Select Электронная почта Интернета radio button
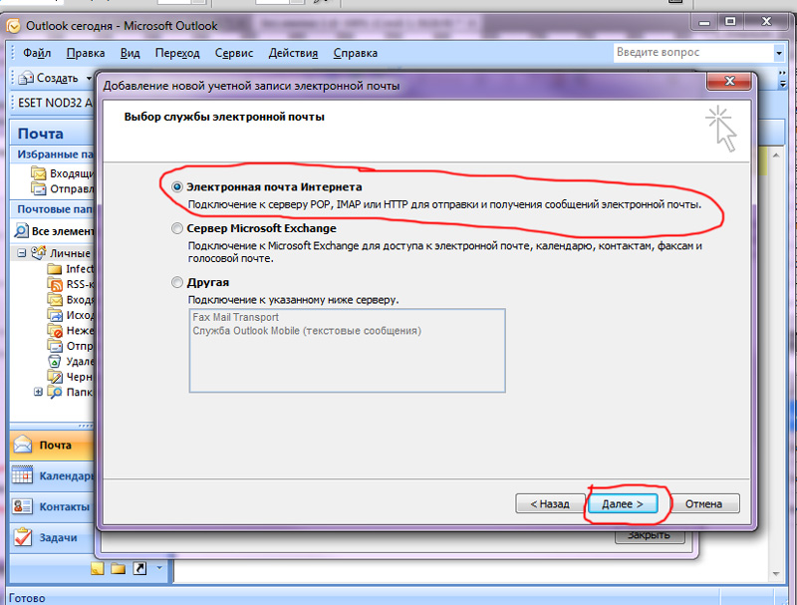Viewport: 797px width, 605px height. (x=178, y=186)
